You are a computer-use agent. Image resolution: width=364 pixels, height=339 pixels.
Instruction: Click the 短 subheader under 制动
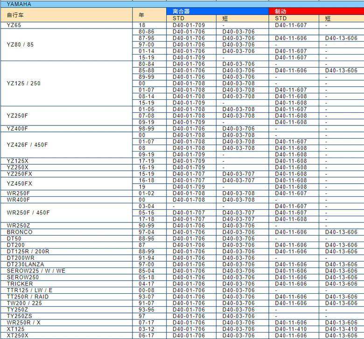click(x=342, y=19)
